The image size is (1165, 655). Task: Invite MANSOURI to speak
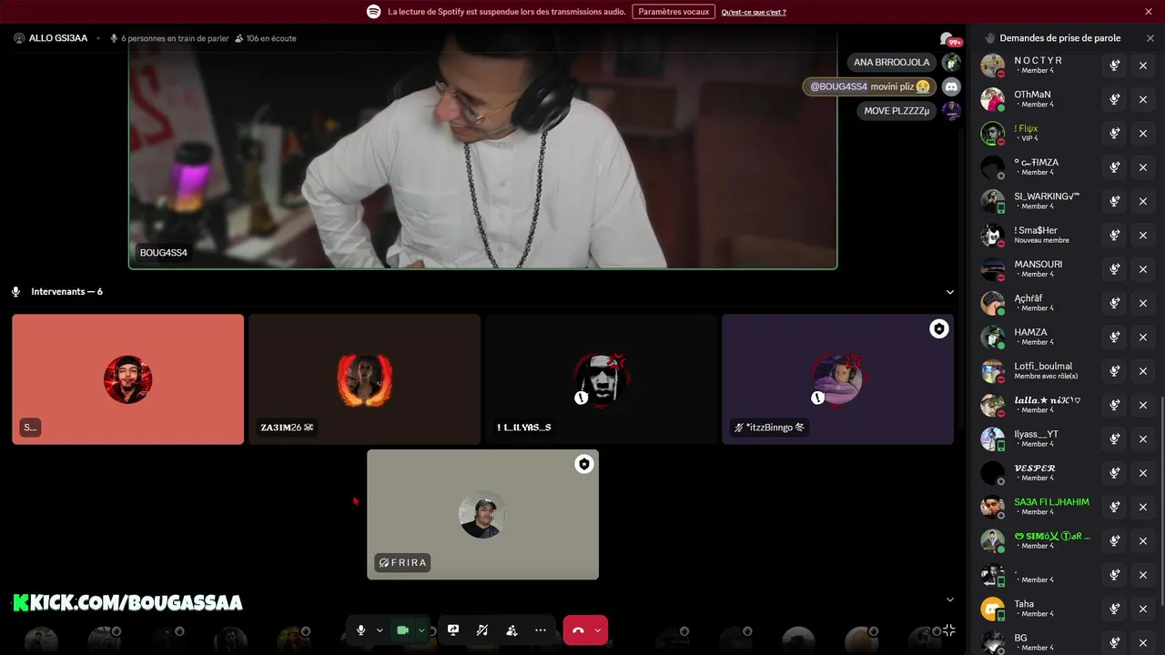[x=1114, y=269]
